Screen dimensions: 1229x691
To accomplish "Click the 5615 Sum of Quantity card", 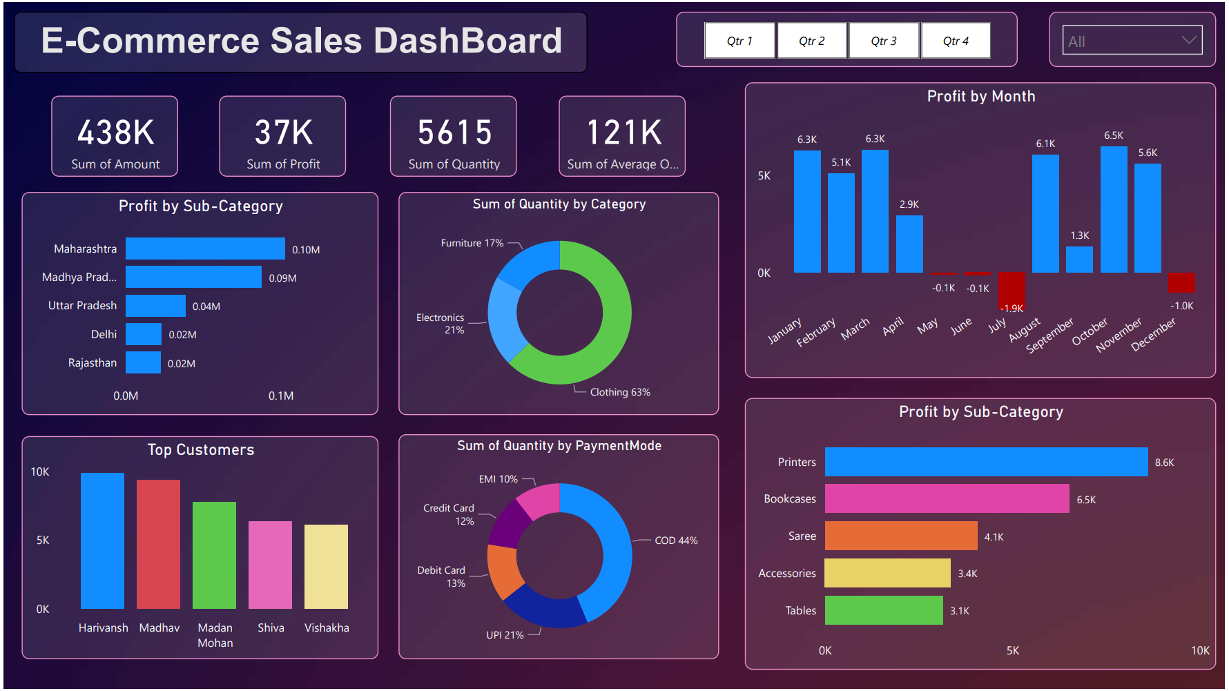I will pos(454,136).
